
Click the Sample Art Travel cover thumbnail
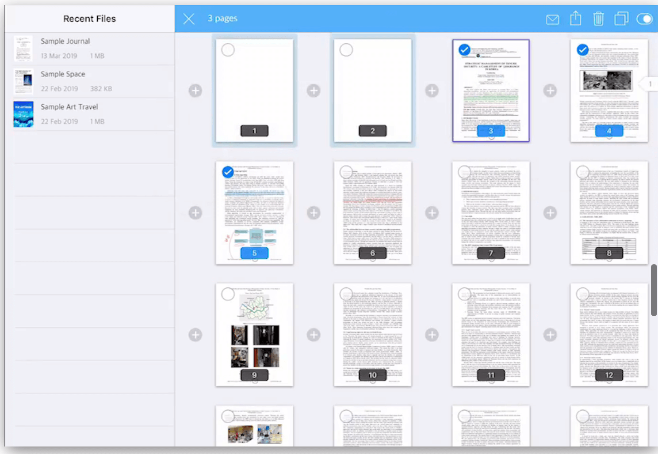[x=23, y=114]
